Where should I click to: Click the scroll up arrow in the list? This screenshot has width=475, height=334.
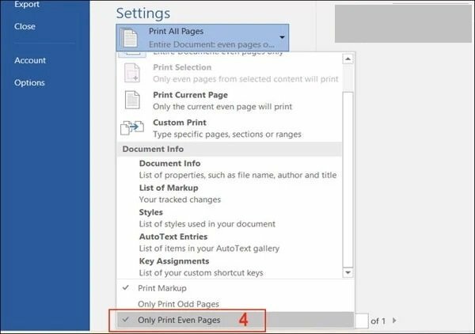point(347,57)
